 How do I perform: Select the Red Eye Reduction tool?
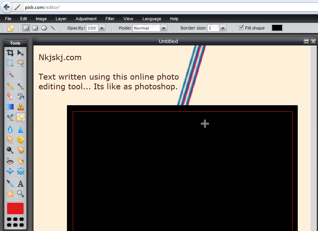click(10, 161)
